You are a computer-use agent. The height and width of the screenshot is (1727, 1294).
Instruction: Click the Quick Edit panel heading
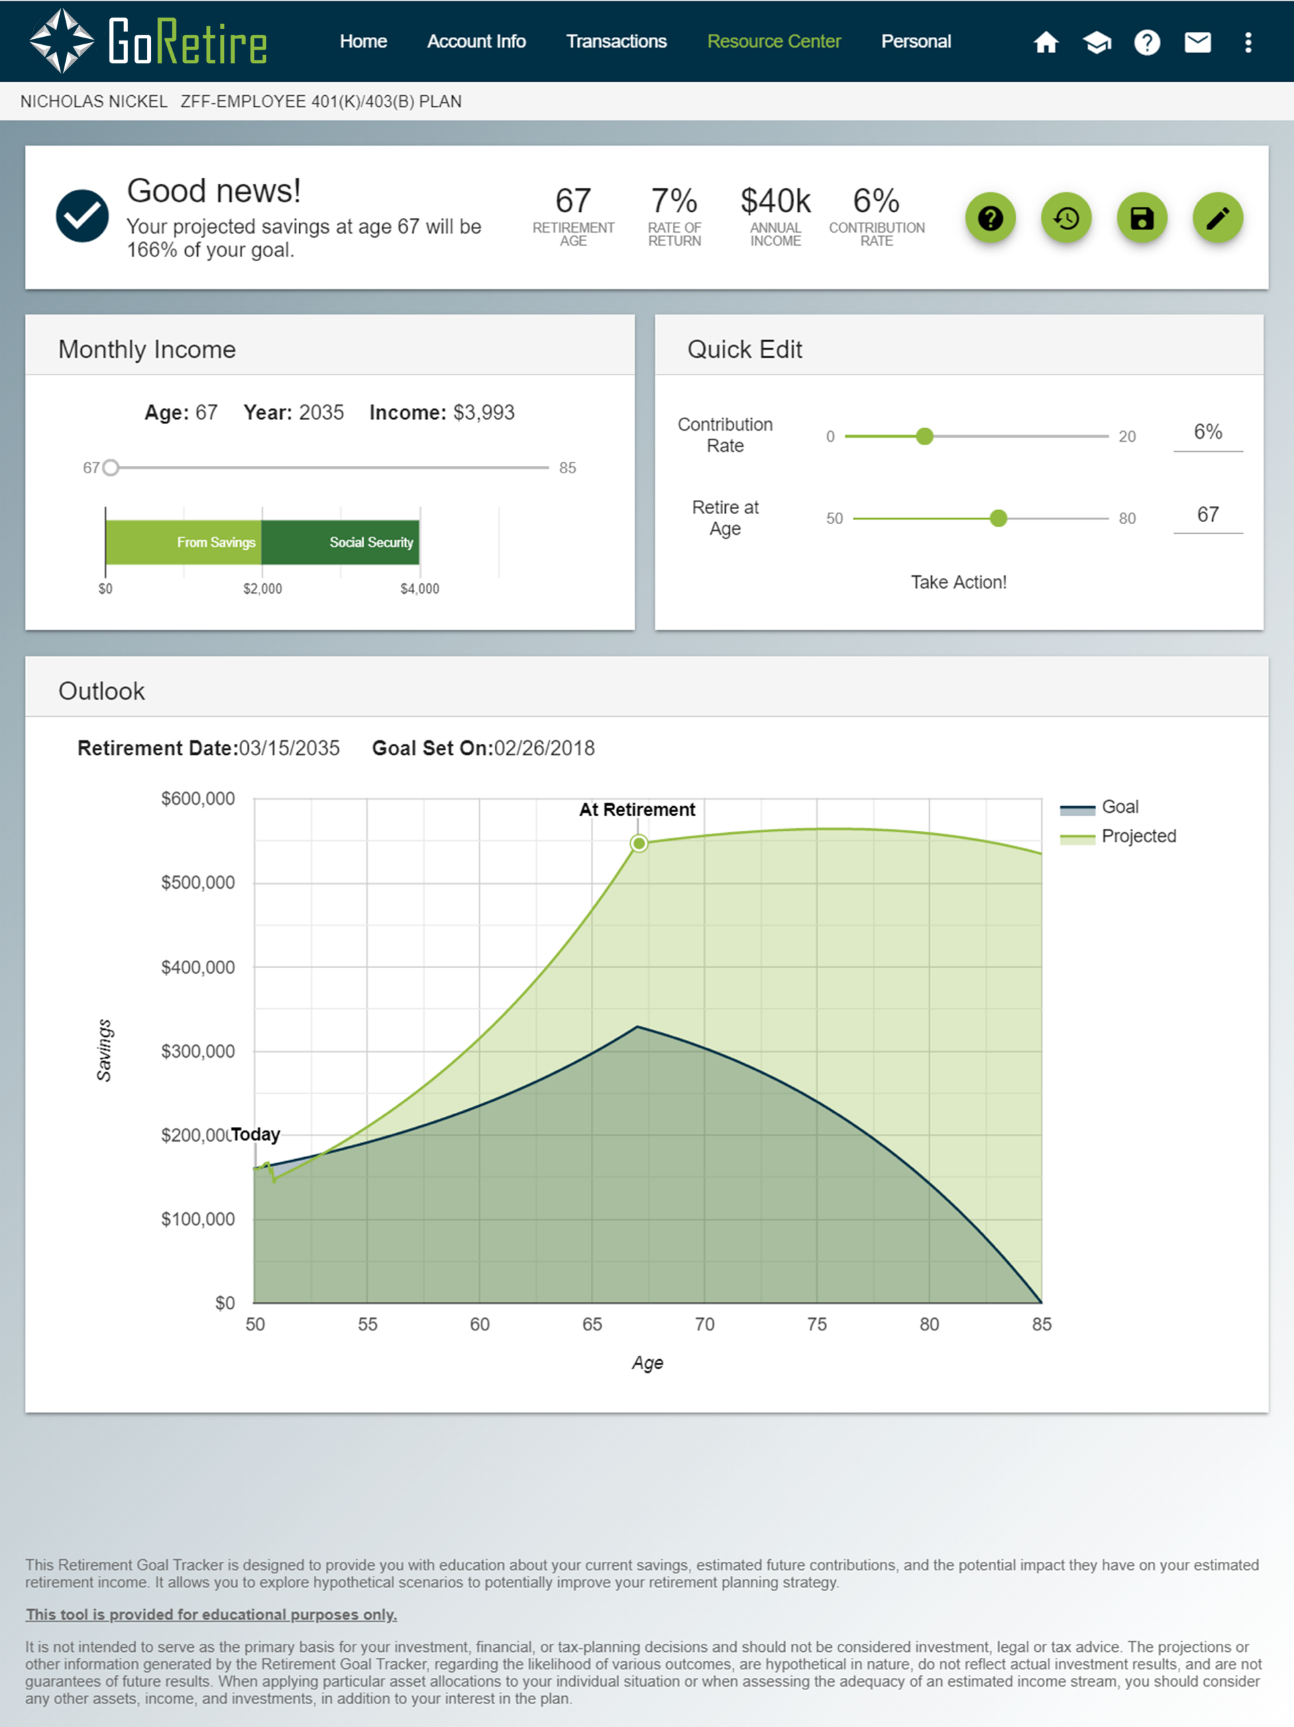point(745,349)
